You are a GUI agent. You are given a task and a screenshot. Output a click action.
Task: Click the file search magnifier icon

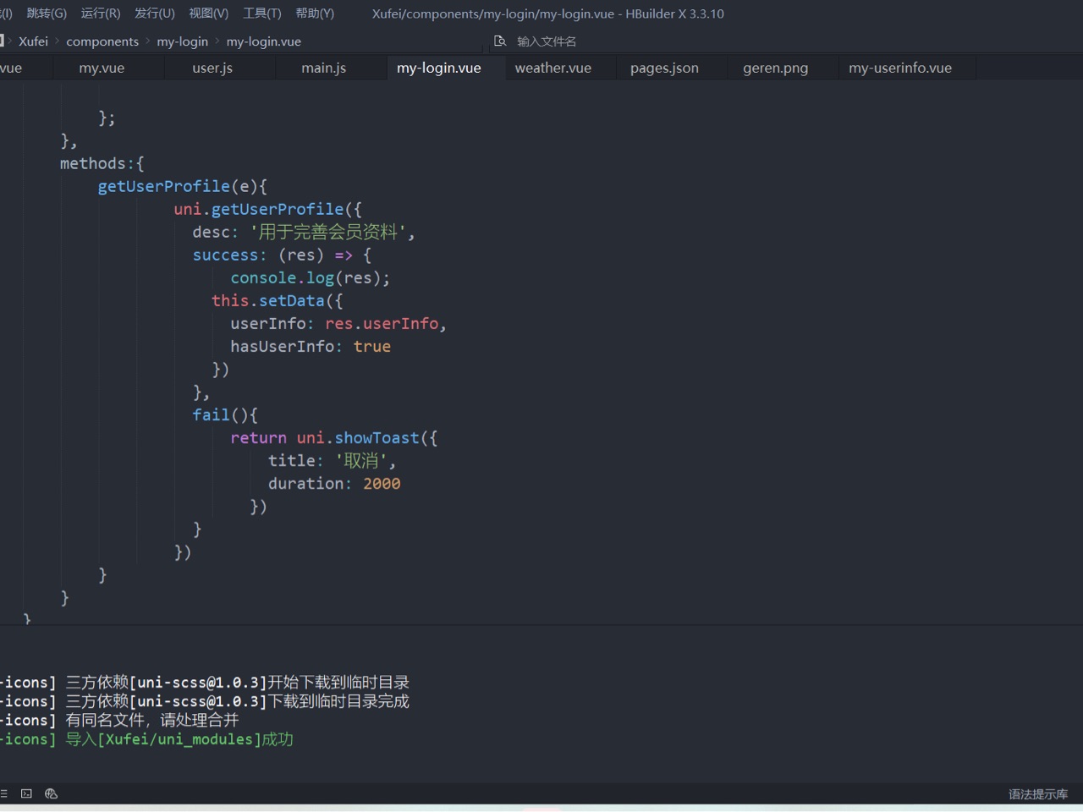(500, 41)
